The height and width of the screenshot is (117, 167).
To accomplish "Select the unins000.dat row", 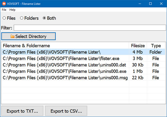I will (x=83, y=65).
